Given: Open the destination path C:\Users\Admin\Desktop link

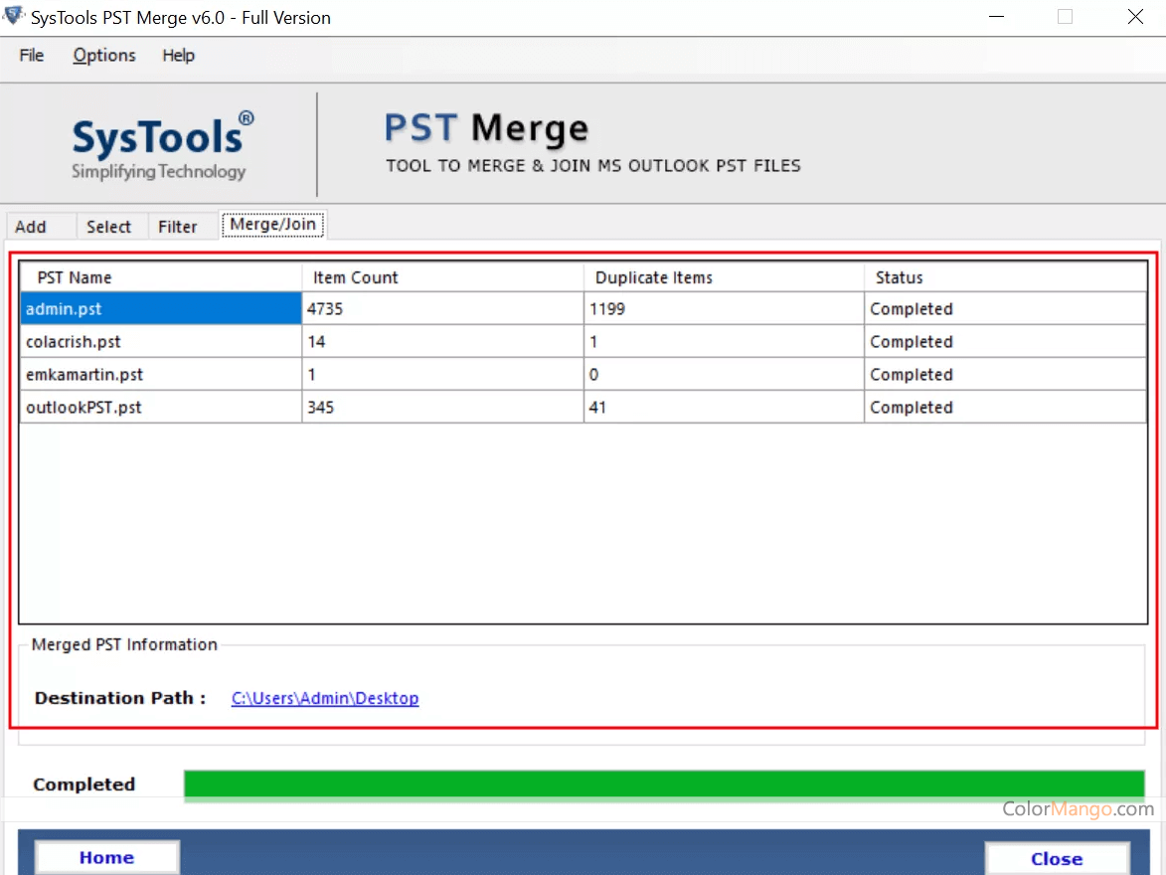Looking at the screenshot, I should (324, 698).
